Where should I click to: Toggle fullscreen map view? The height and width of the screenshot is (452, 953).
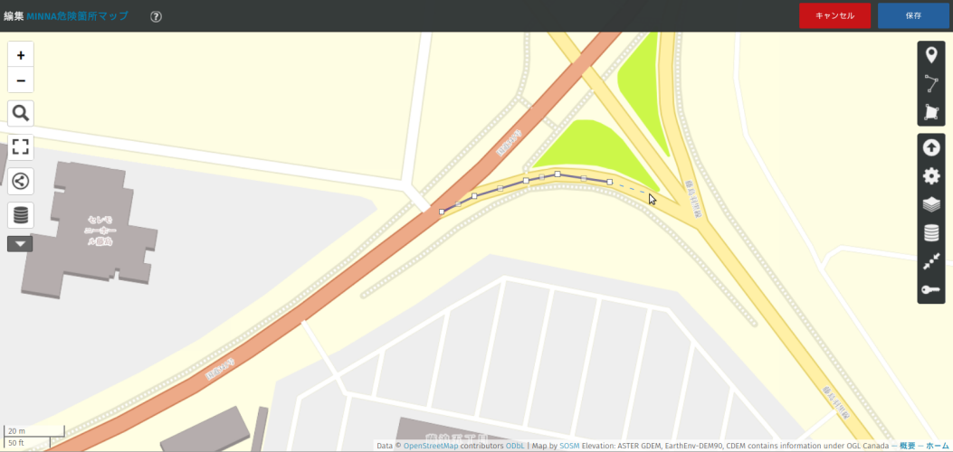click(x=21, y=146)
